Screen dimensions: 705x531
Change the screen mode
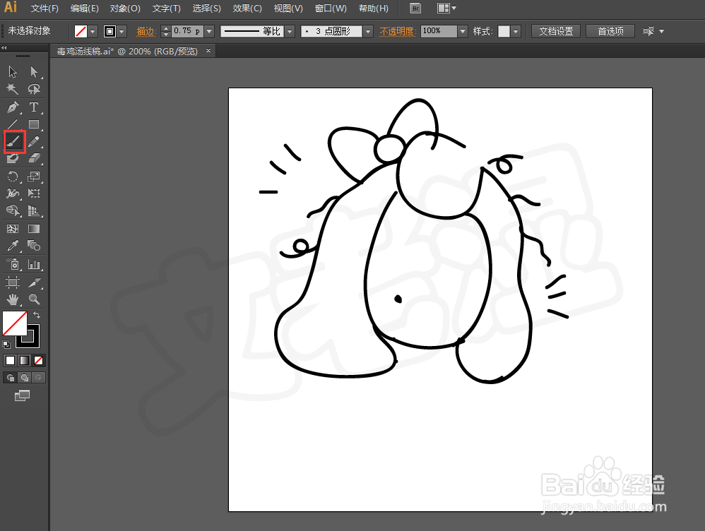point(22,395)
